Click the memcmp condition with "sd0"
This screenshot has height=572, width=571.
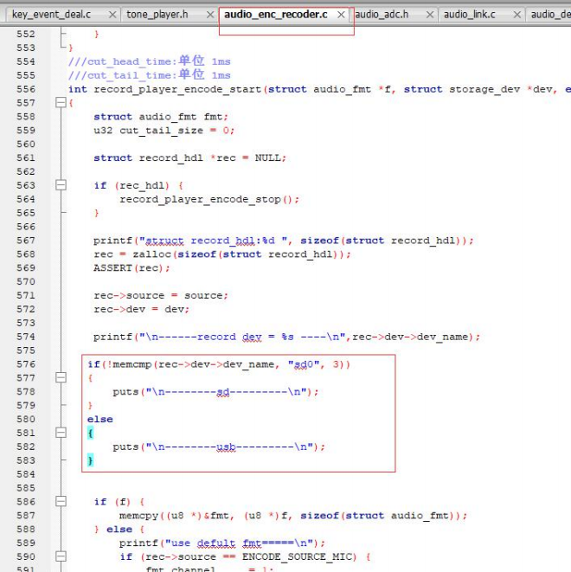[x=219, y=364]
